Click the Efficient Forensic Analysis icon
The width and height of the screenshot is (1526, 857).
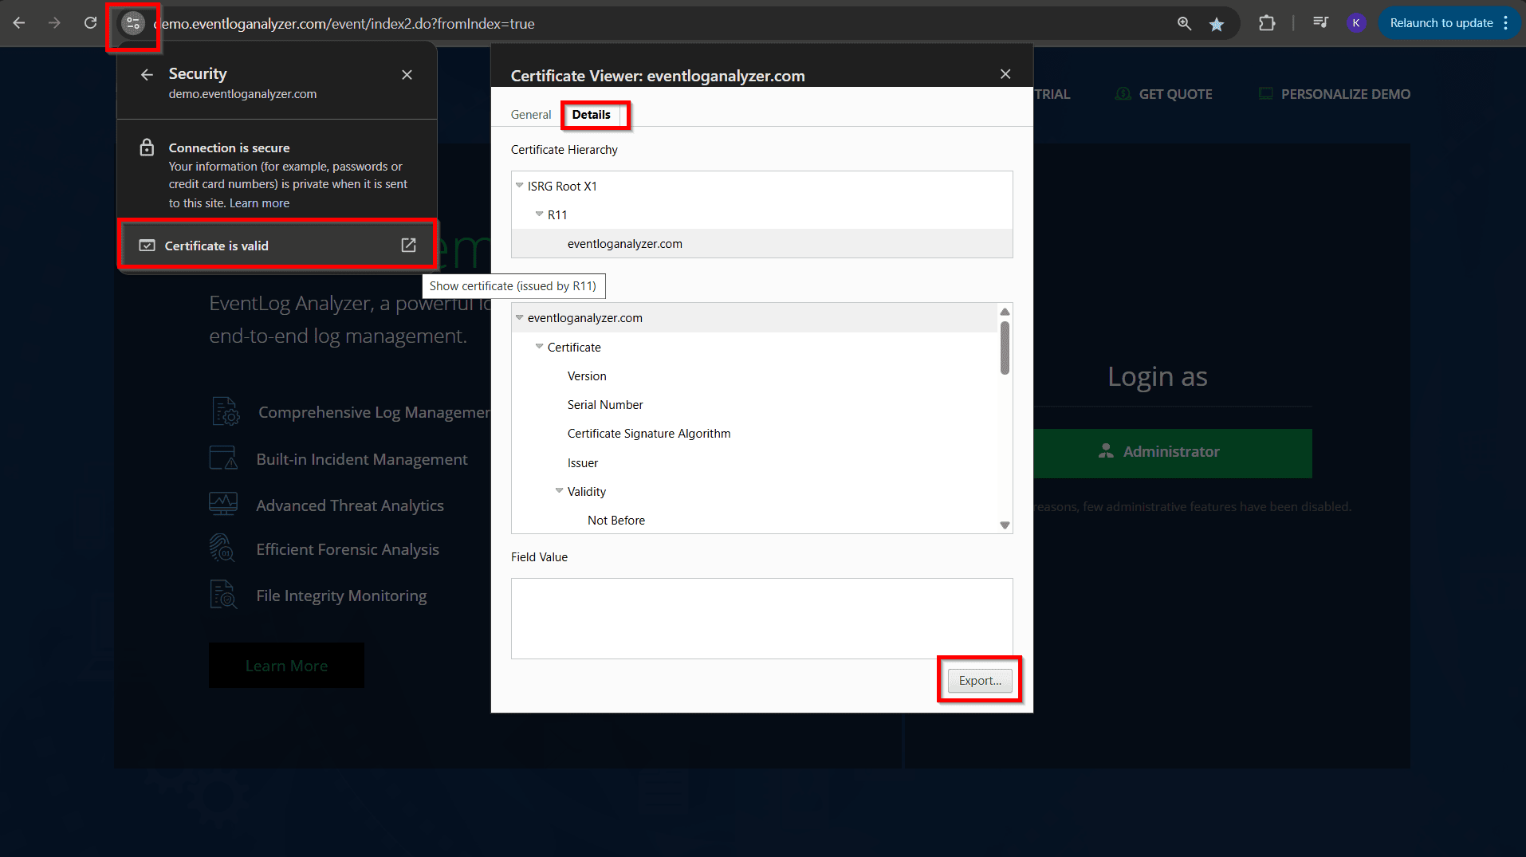coord(222,548)
